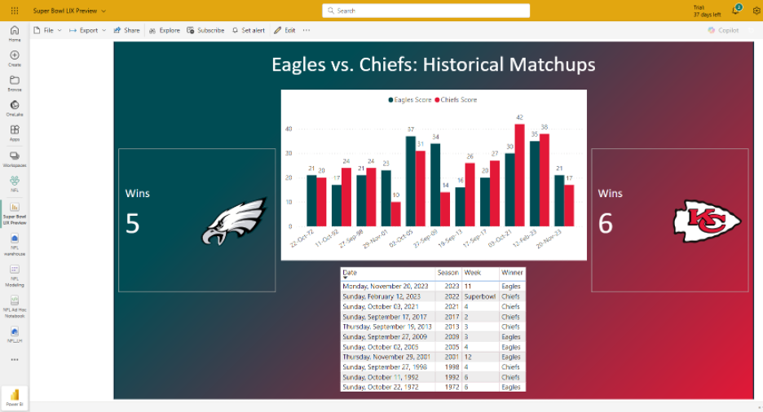Viewport: 763px width, 412px height.
Task: Open NFL_LH lakehouse in sidebar
Action: (15, 335)
